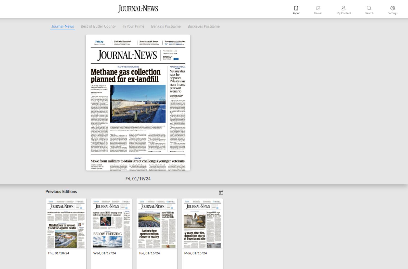Open the Wed, 01/17/24 edition thumbnail
This screenshot has height=269, width=408.
pyautogui.click(x=111, y=223)
